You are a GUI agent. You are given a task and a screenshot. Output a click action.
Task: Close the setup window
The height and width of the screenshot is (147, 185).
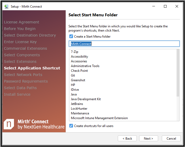177,6
